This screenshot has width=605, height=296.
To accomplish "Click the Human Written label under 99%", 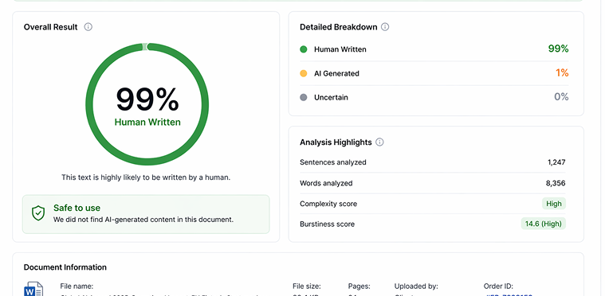I will coord(147,123).
